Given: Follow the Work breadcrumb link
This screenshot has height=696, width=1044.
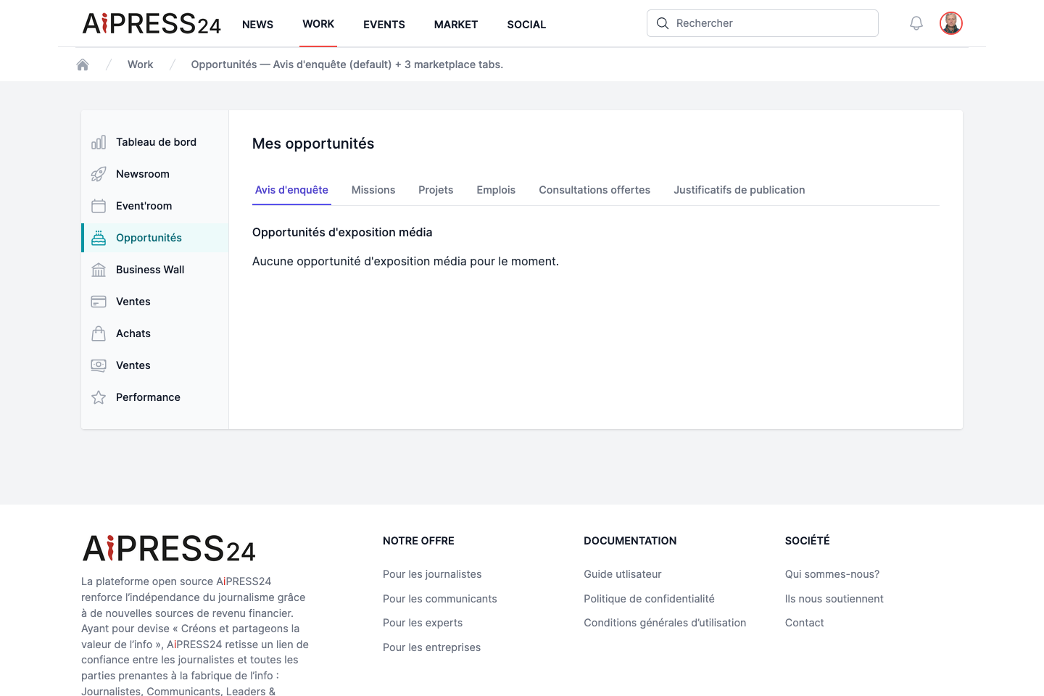Looking at the screenshot, I should [x=141, y=65].
